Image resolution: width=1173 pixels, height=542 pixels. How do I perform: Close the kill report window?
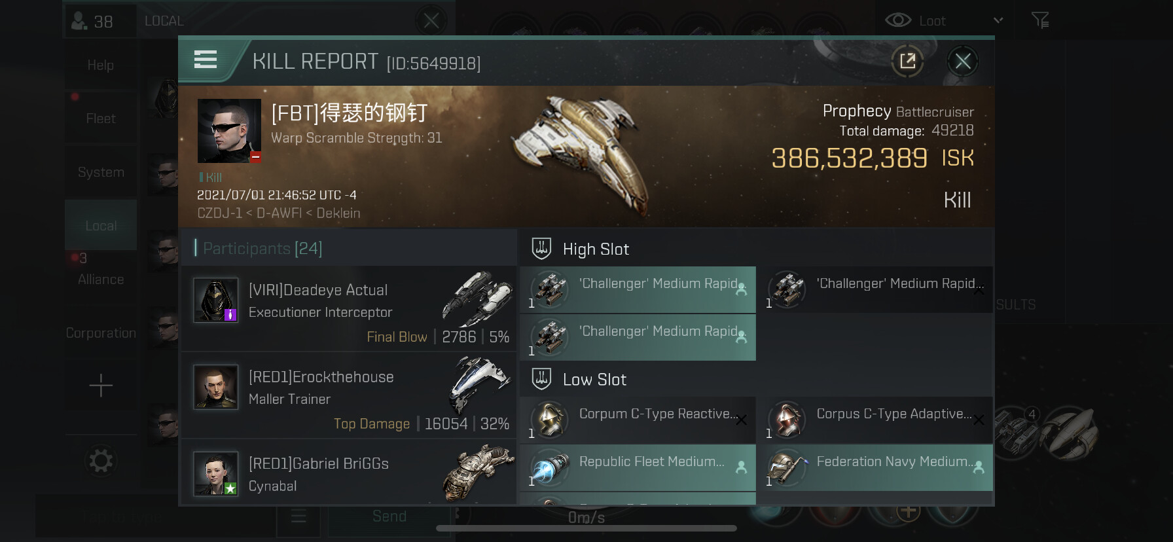(962, 62)
